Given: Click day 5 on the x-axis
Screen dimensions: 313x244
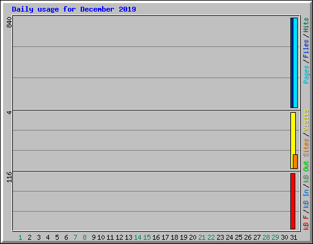Looking at the screenshot, I should [x=57, y=237].
